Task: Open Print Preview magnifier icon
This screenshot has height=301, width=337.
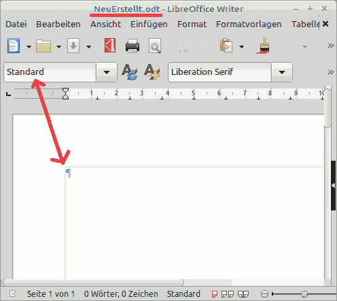Action: [x=155, y=46]
